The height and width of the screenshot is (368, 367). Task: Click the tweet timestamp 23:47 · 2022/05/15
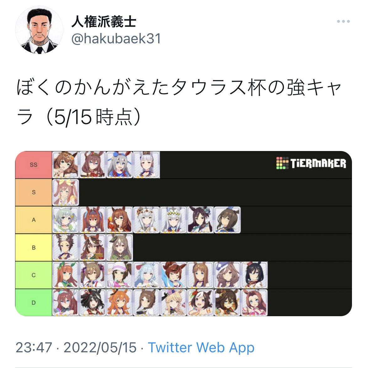[76, 347]
